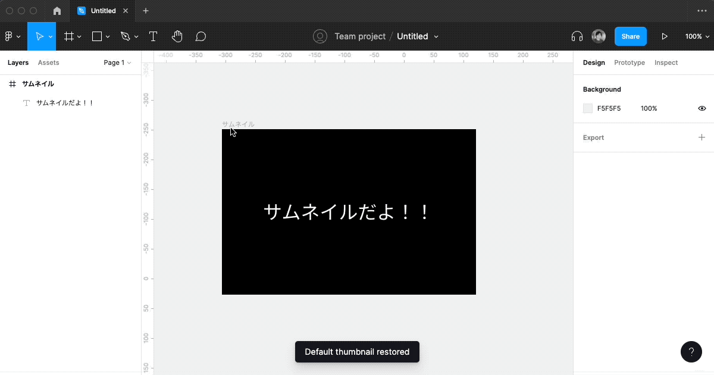Switch to the Prototype tab
This screenshot has height=375, width=714.
[x=629, y=62]
